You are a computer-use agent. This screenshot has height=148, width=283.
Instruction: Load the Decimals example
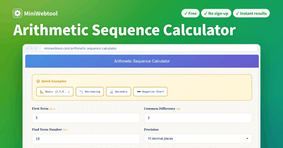coord(119,92)
